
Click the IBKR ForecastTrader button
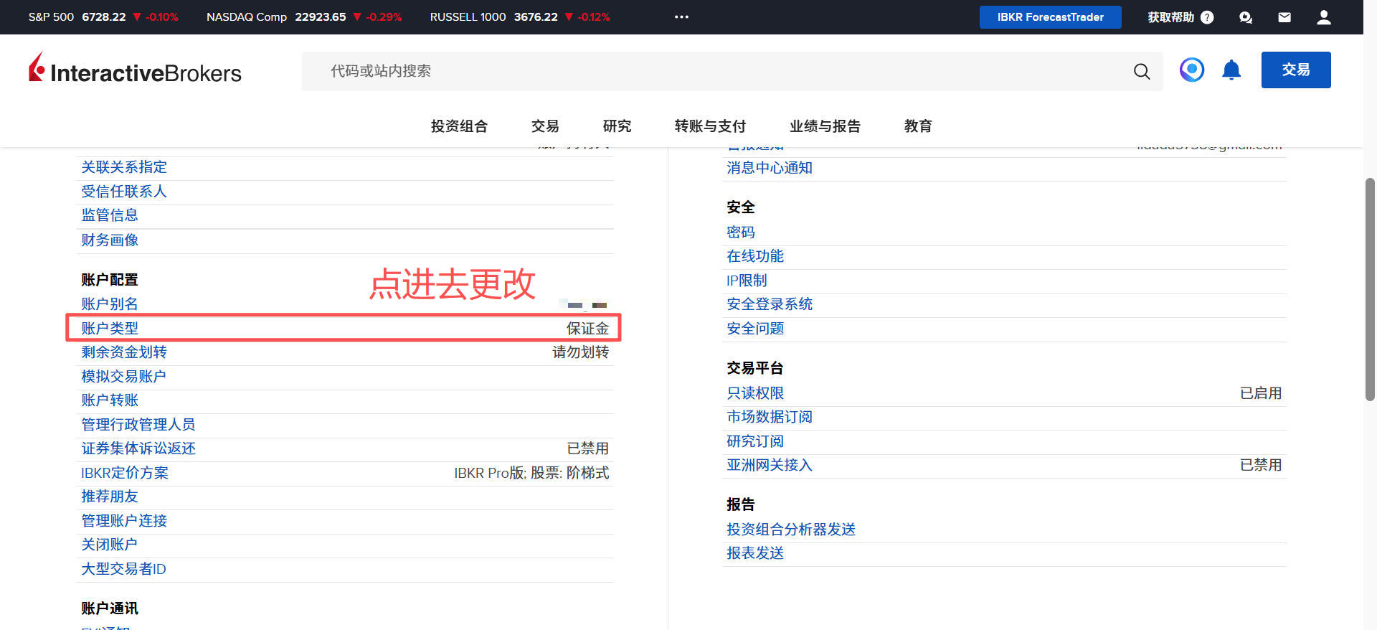tap(1050, 17)
